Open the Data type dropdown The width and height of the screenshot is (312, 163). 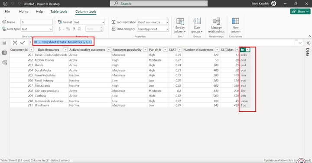click(36, 29)
